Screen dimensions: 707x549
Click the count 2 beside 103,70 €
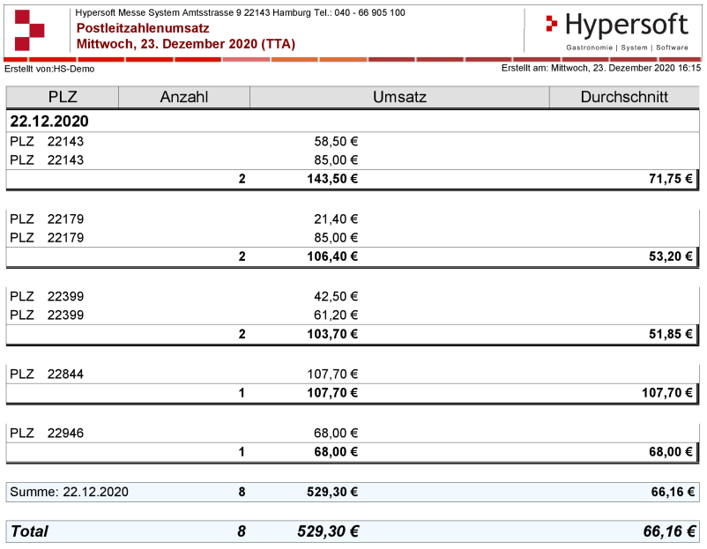242,334
